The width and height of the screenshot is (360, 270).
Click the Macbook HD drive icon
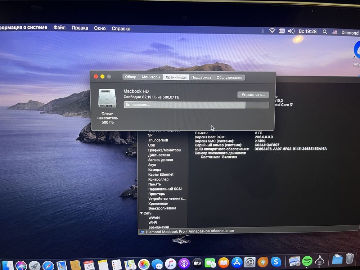point(107,98)
